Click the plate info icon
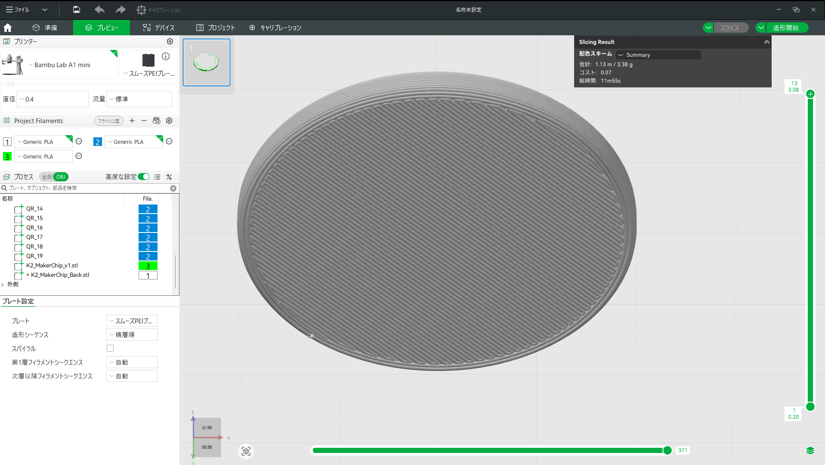825x465 pixels. (166, 56)
